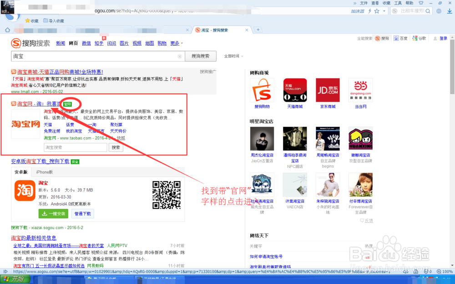Image resolution: width=455 pixels, height=284 pixels.
Task: Open 当当网 dangdang icon
Action: pos(360,90)
